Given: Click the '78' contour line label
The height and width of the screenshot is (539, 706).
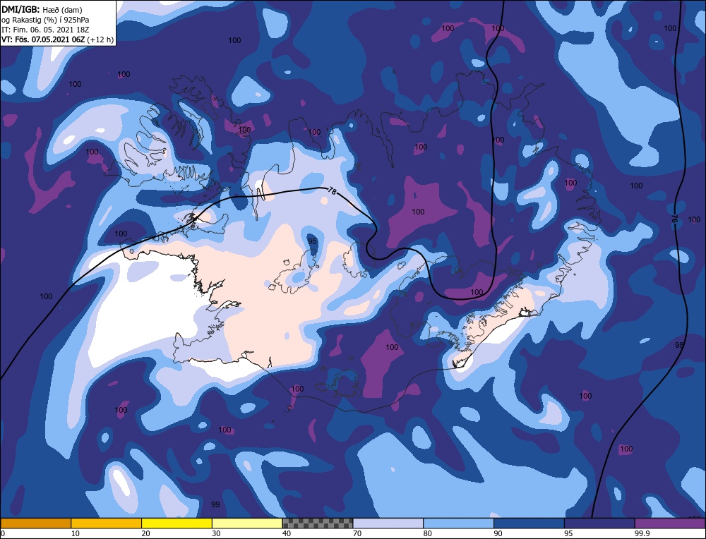Looking at the screenshot, I should 332,191.
